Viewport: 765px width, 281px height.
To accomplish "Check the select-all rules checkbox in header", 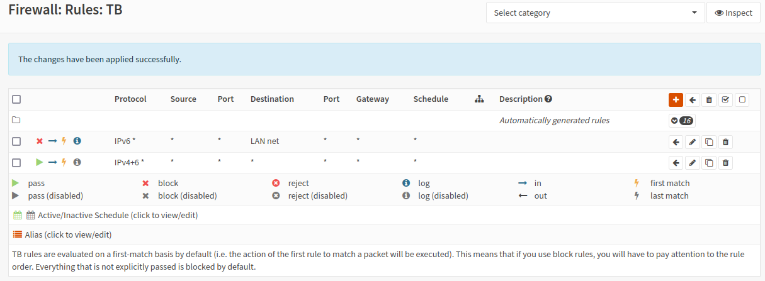I will pos(16,99).
